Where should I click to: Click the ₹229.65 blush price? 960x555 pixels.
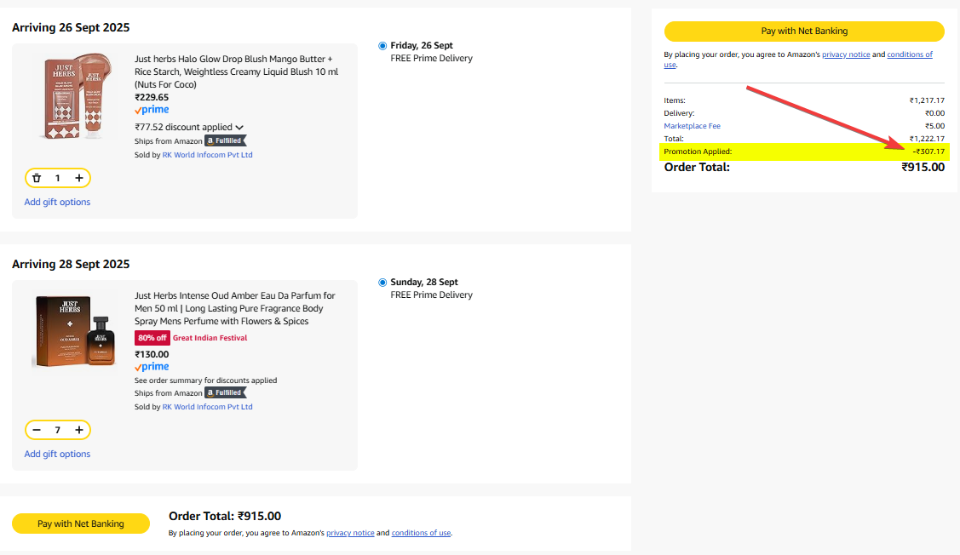(152, 97)
